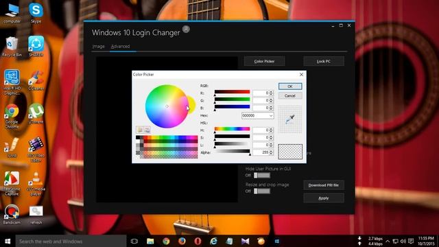Open the taskbar clock showing 11:55 PM
Image resolution: width=439 pixels, height=247 pixels.
coord(426,241)
